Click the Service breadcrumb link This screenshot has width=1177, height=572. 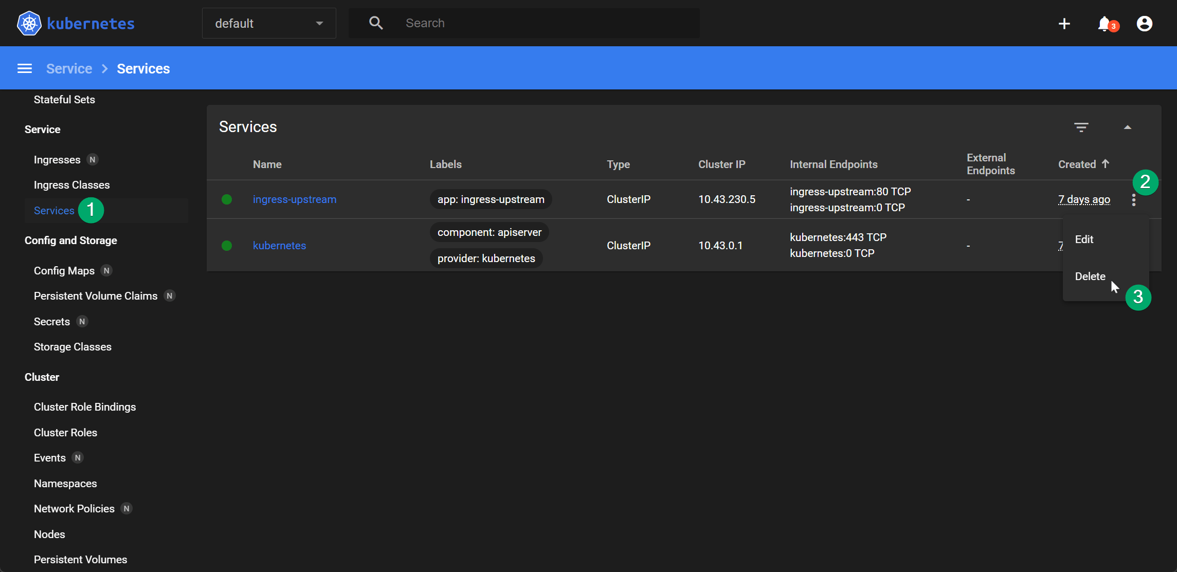coord(69,68)
